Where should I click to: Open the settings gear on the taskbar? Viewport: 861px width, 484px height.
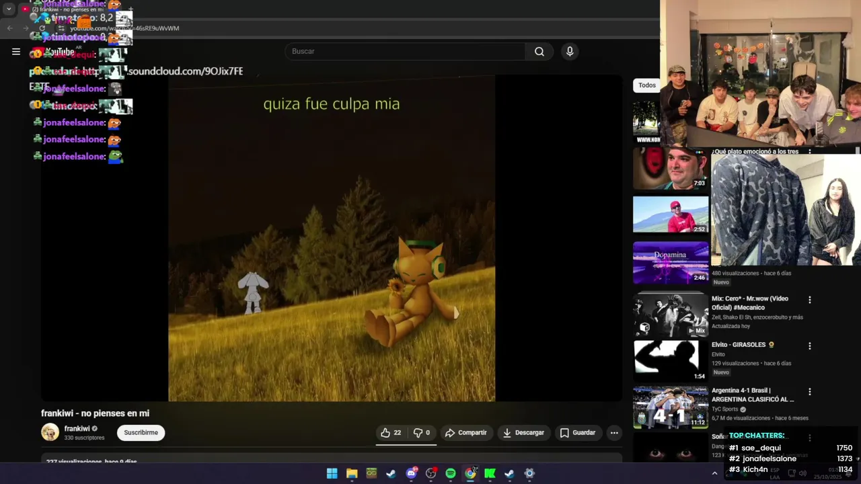(x=529, y=473)
